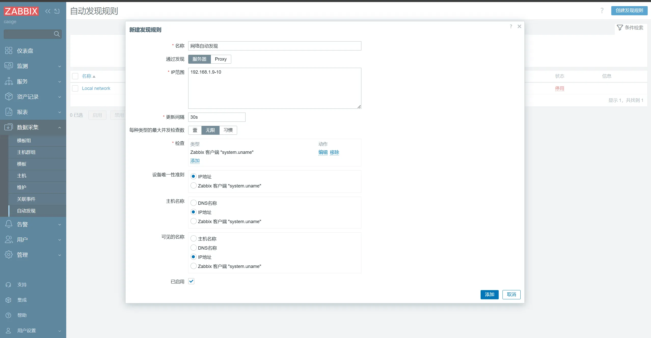The height and width of the screenshot is (338, 651).
Task: Open 自动发现 submenu item
Action: tap(37, 211)
